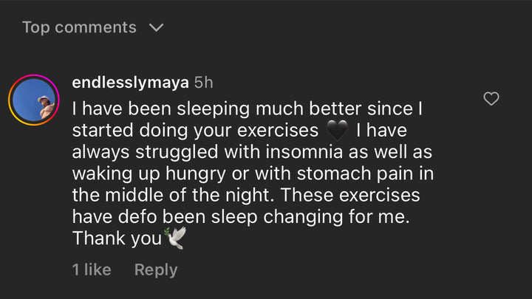
Task: Click the 5h comment timestamp
Action: [x=204, y=82]
